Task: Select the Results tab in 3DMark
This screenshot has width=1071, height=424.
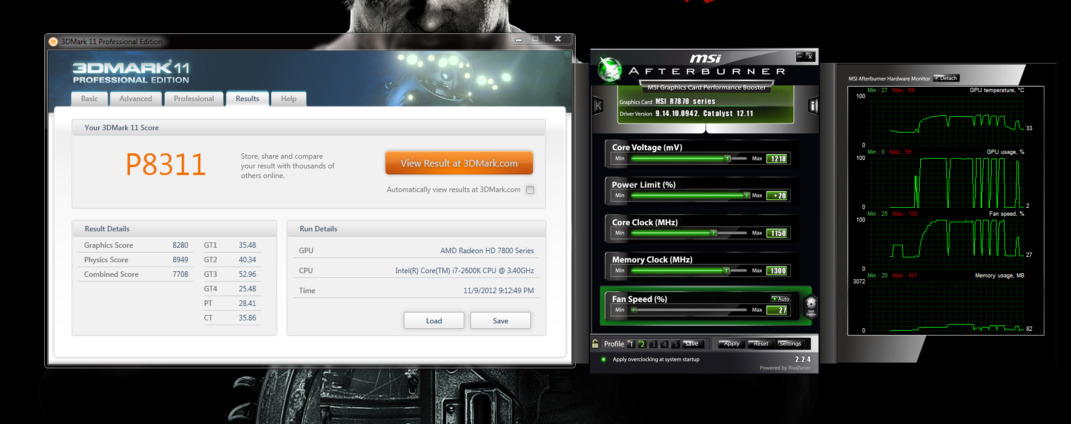Action: coord(248,99)
